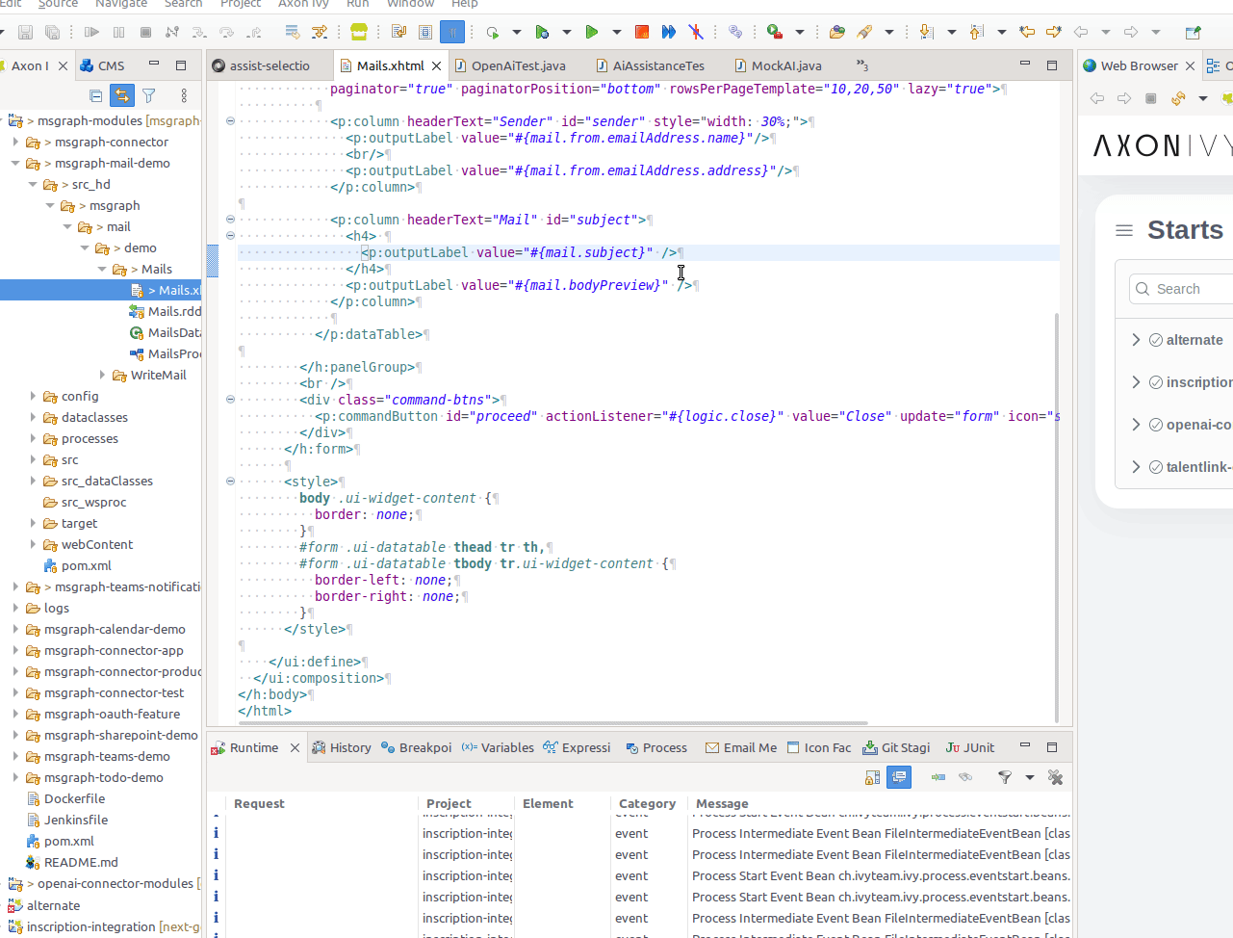Click the Web Browser back navigation button
Viewport: 1233px width, 938px height.
pyautogui.click(x=1097, y=98)
